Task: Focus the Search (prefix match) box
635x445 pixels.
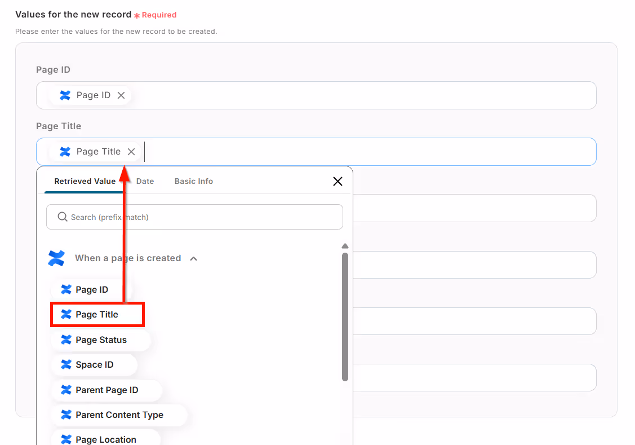Action: (x=194, y=217)
